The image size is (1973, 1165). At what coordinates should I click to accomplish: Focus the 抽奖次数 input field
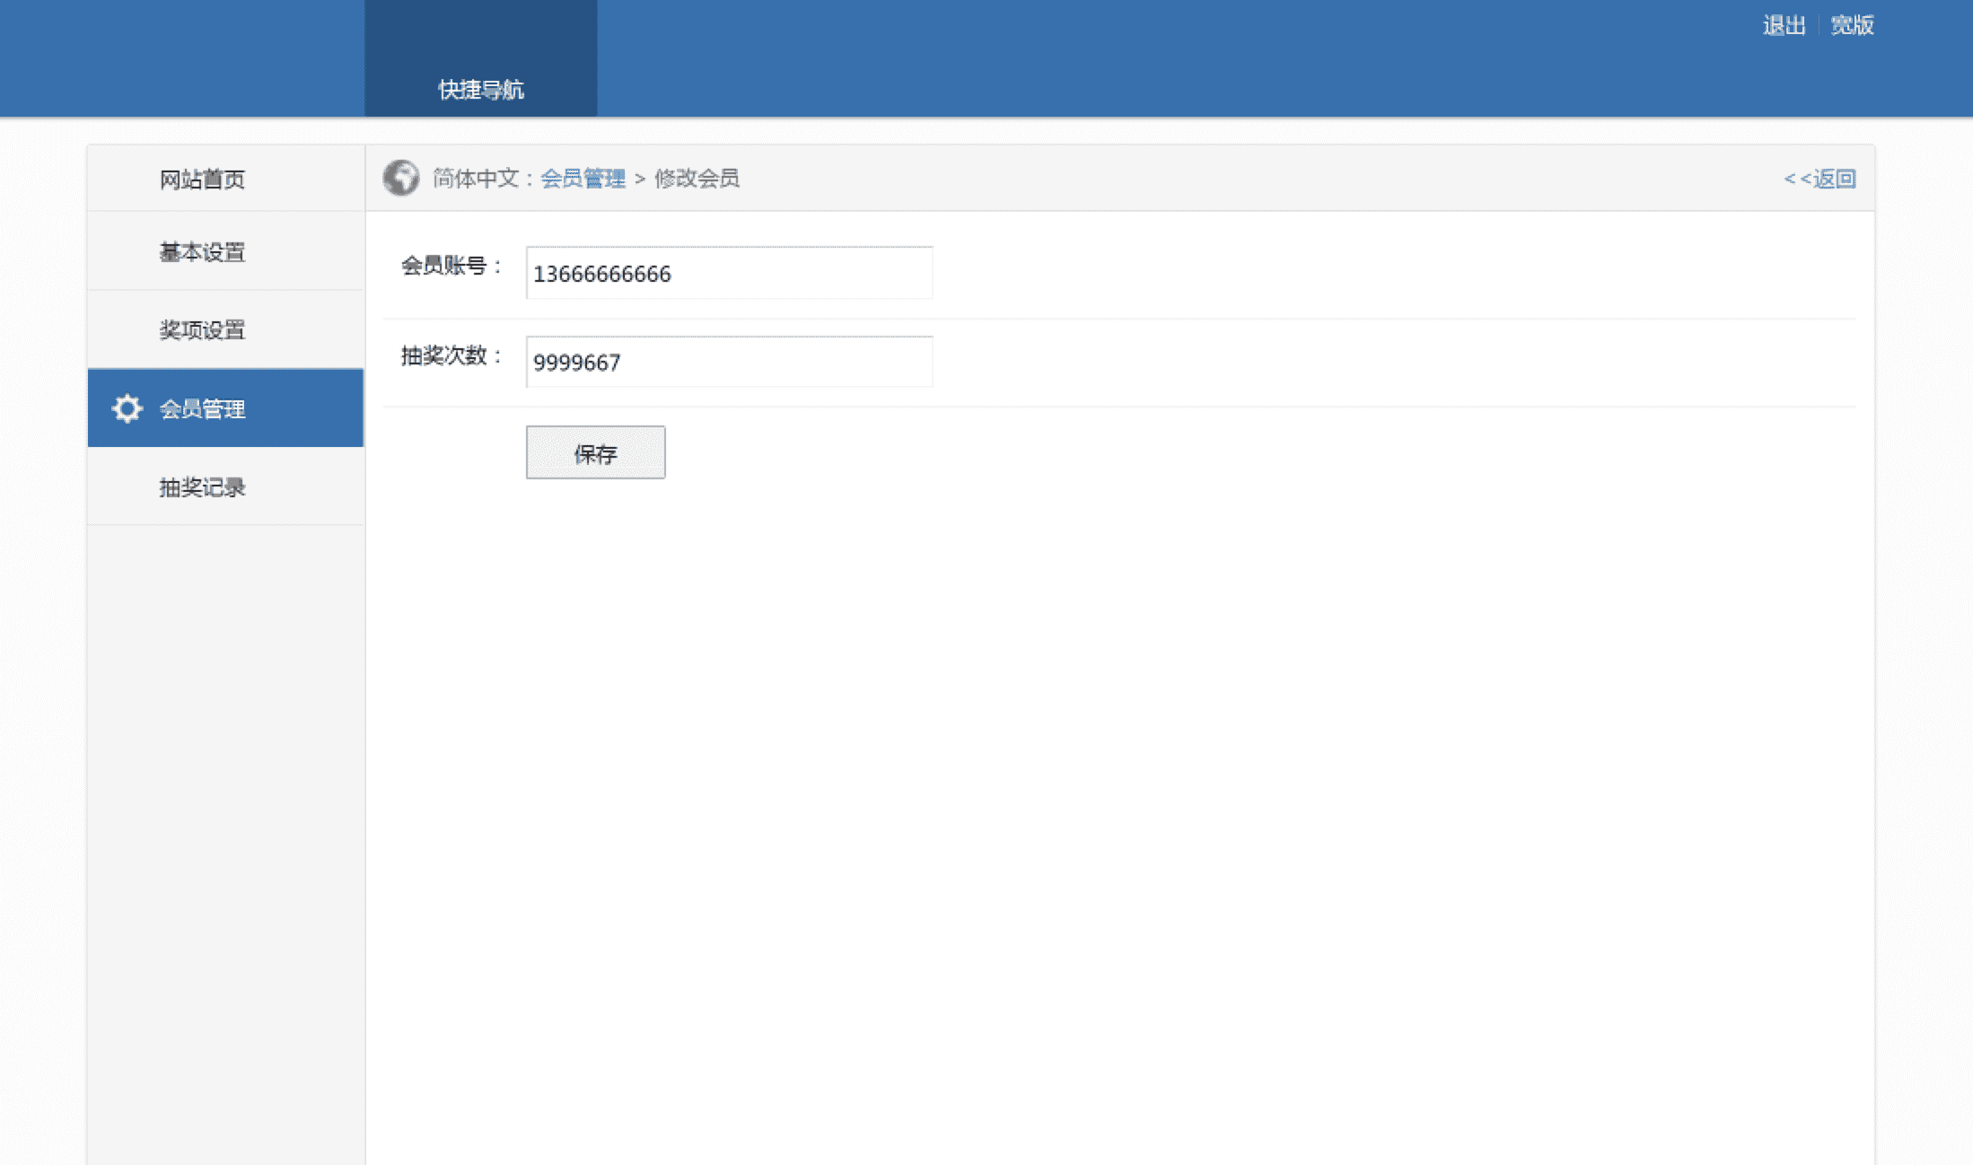(729, 362)
